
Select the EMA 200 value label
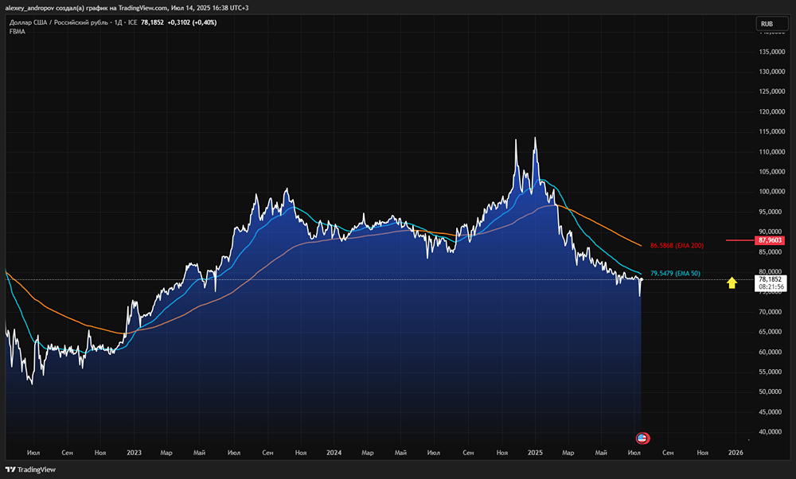pos(674,246)
